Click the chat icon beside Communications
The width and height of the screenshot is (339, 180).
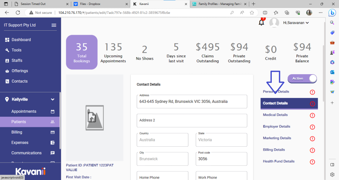(x=52, y=153)
